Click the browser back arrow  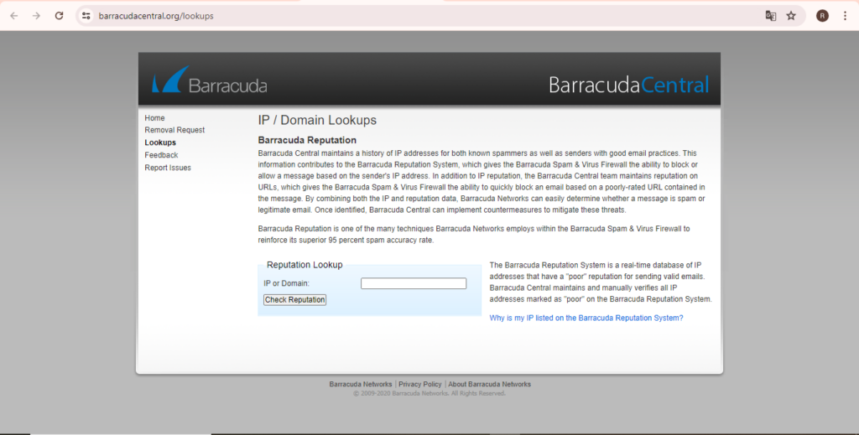coord(13,16)
